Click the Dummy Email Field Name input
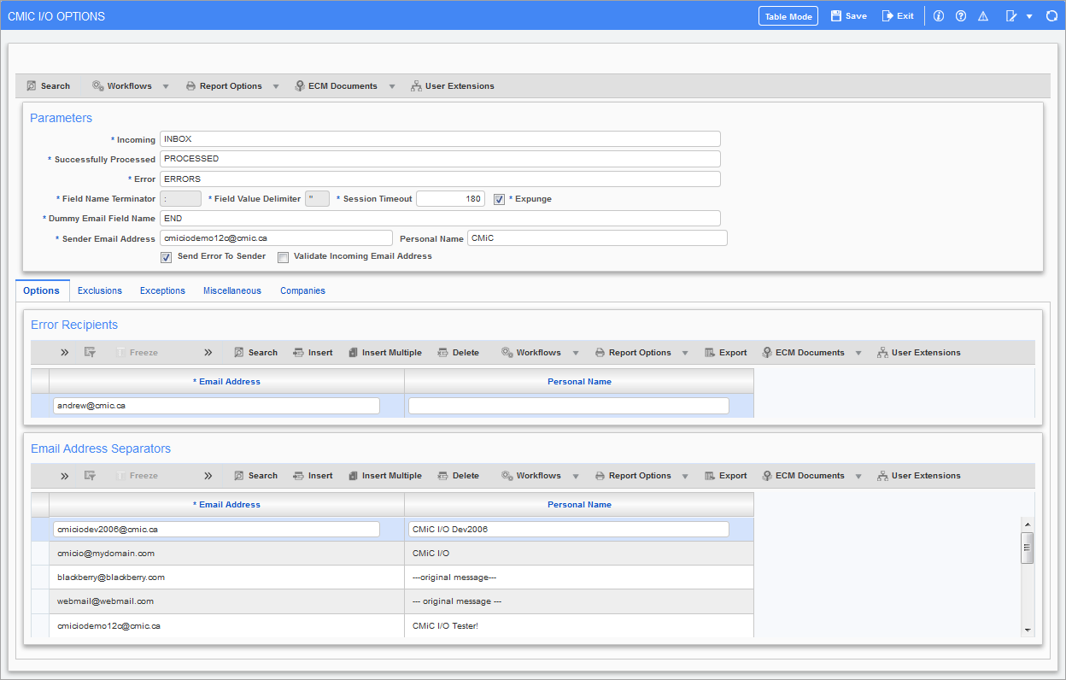 pyautogui.click(x=440, y=219)
